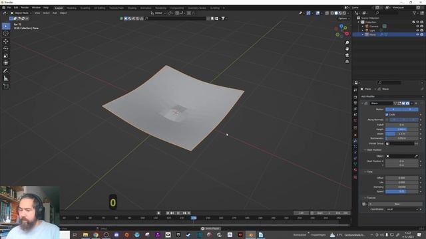Open the Material properties tab icon
426x239 pixels.
(355, 170)
